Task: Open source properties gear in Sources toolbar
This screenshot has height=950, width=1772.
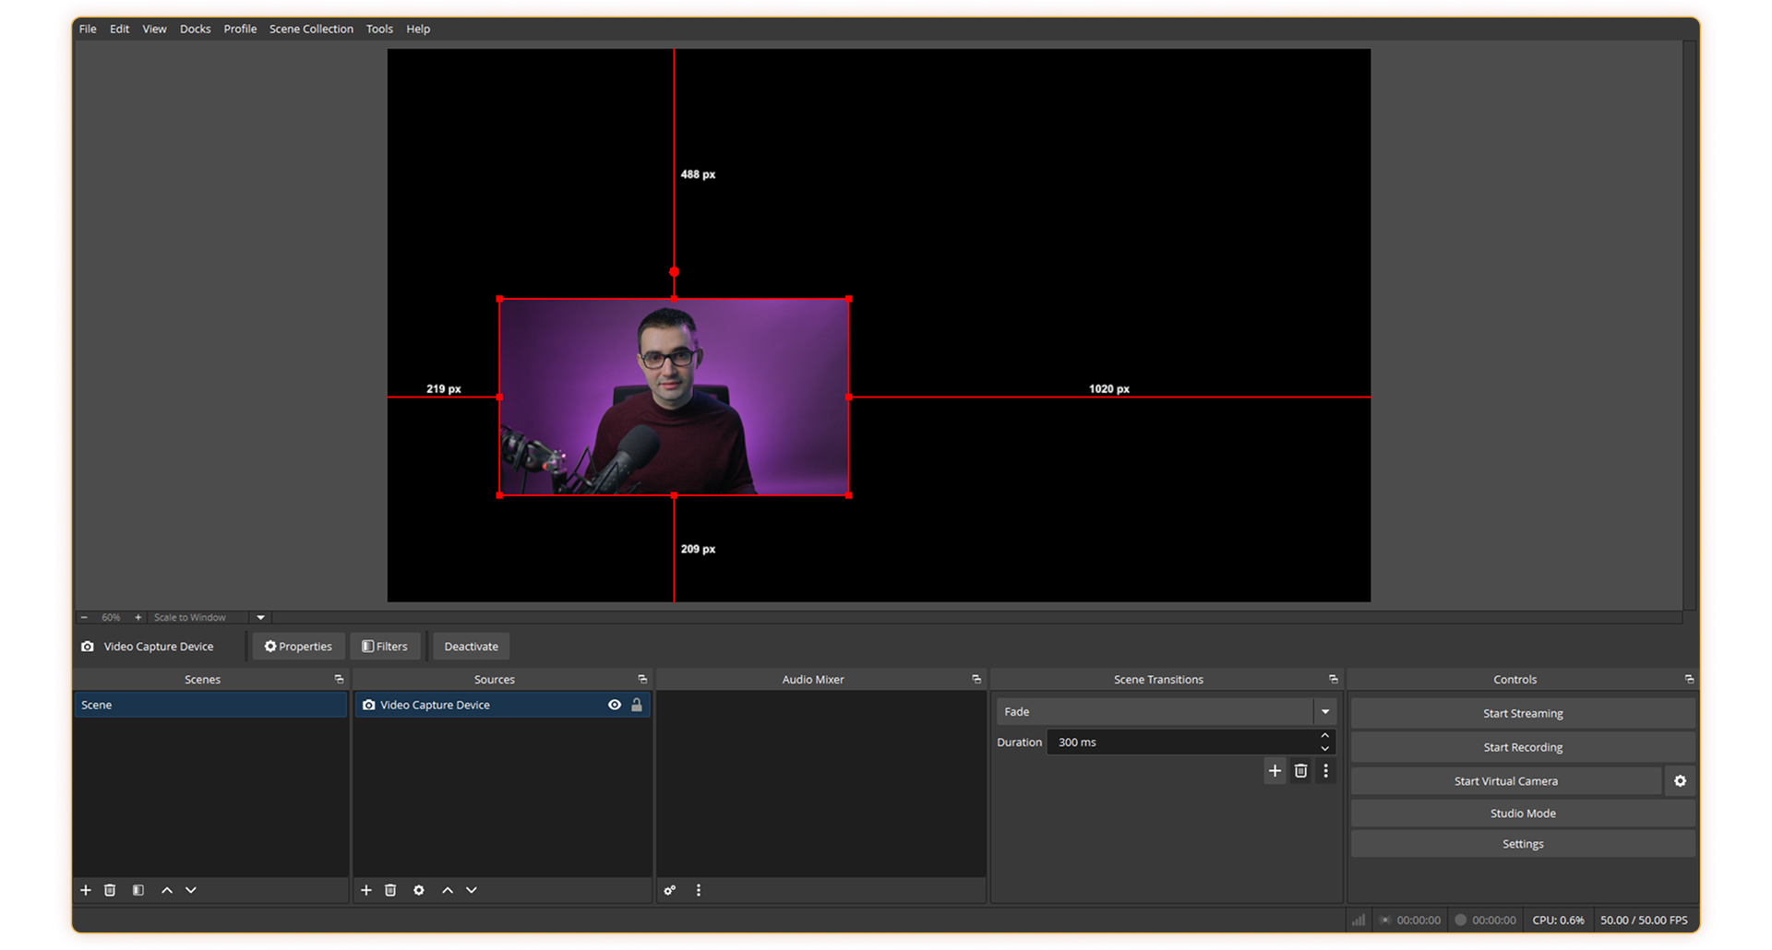Action: 419,890
